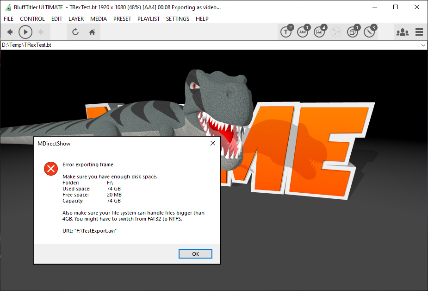Expand the file path dropdown arrow
Viewport: 428px width, 291px height.
(423, 45)
